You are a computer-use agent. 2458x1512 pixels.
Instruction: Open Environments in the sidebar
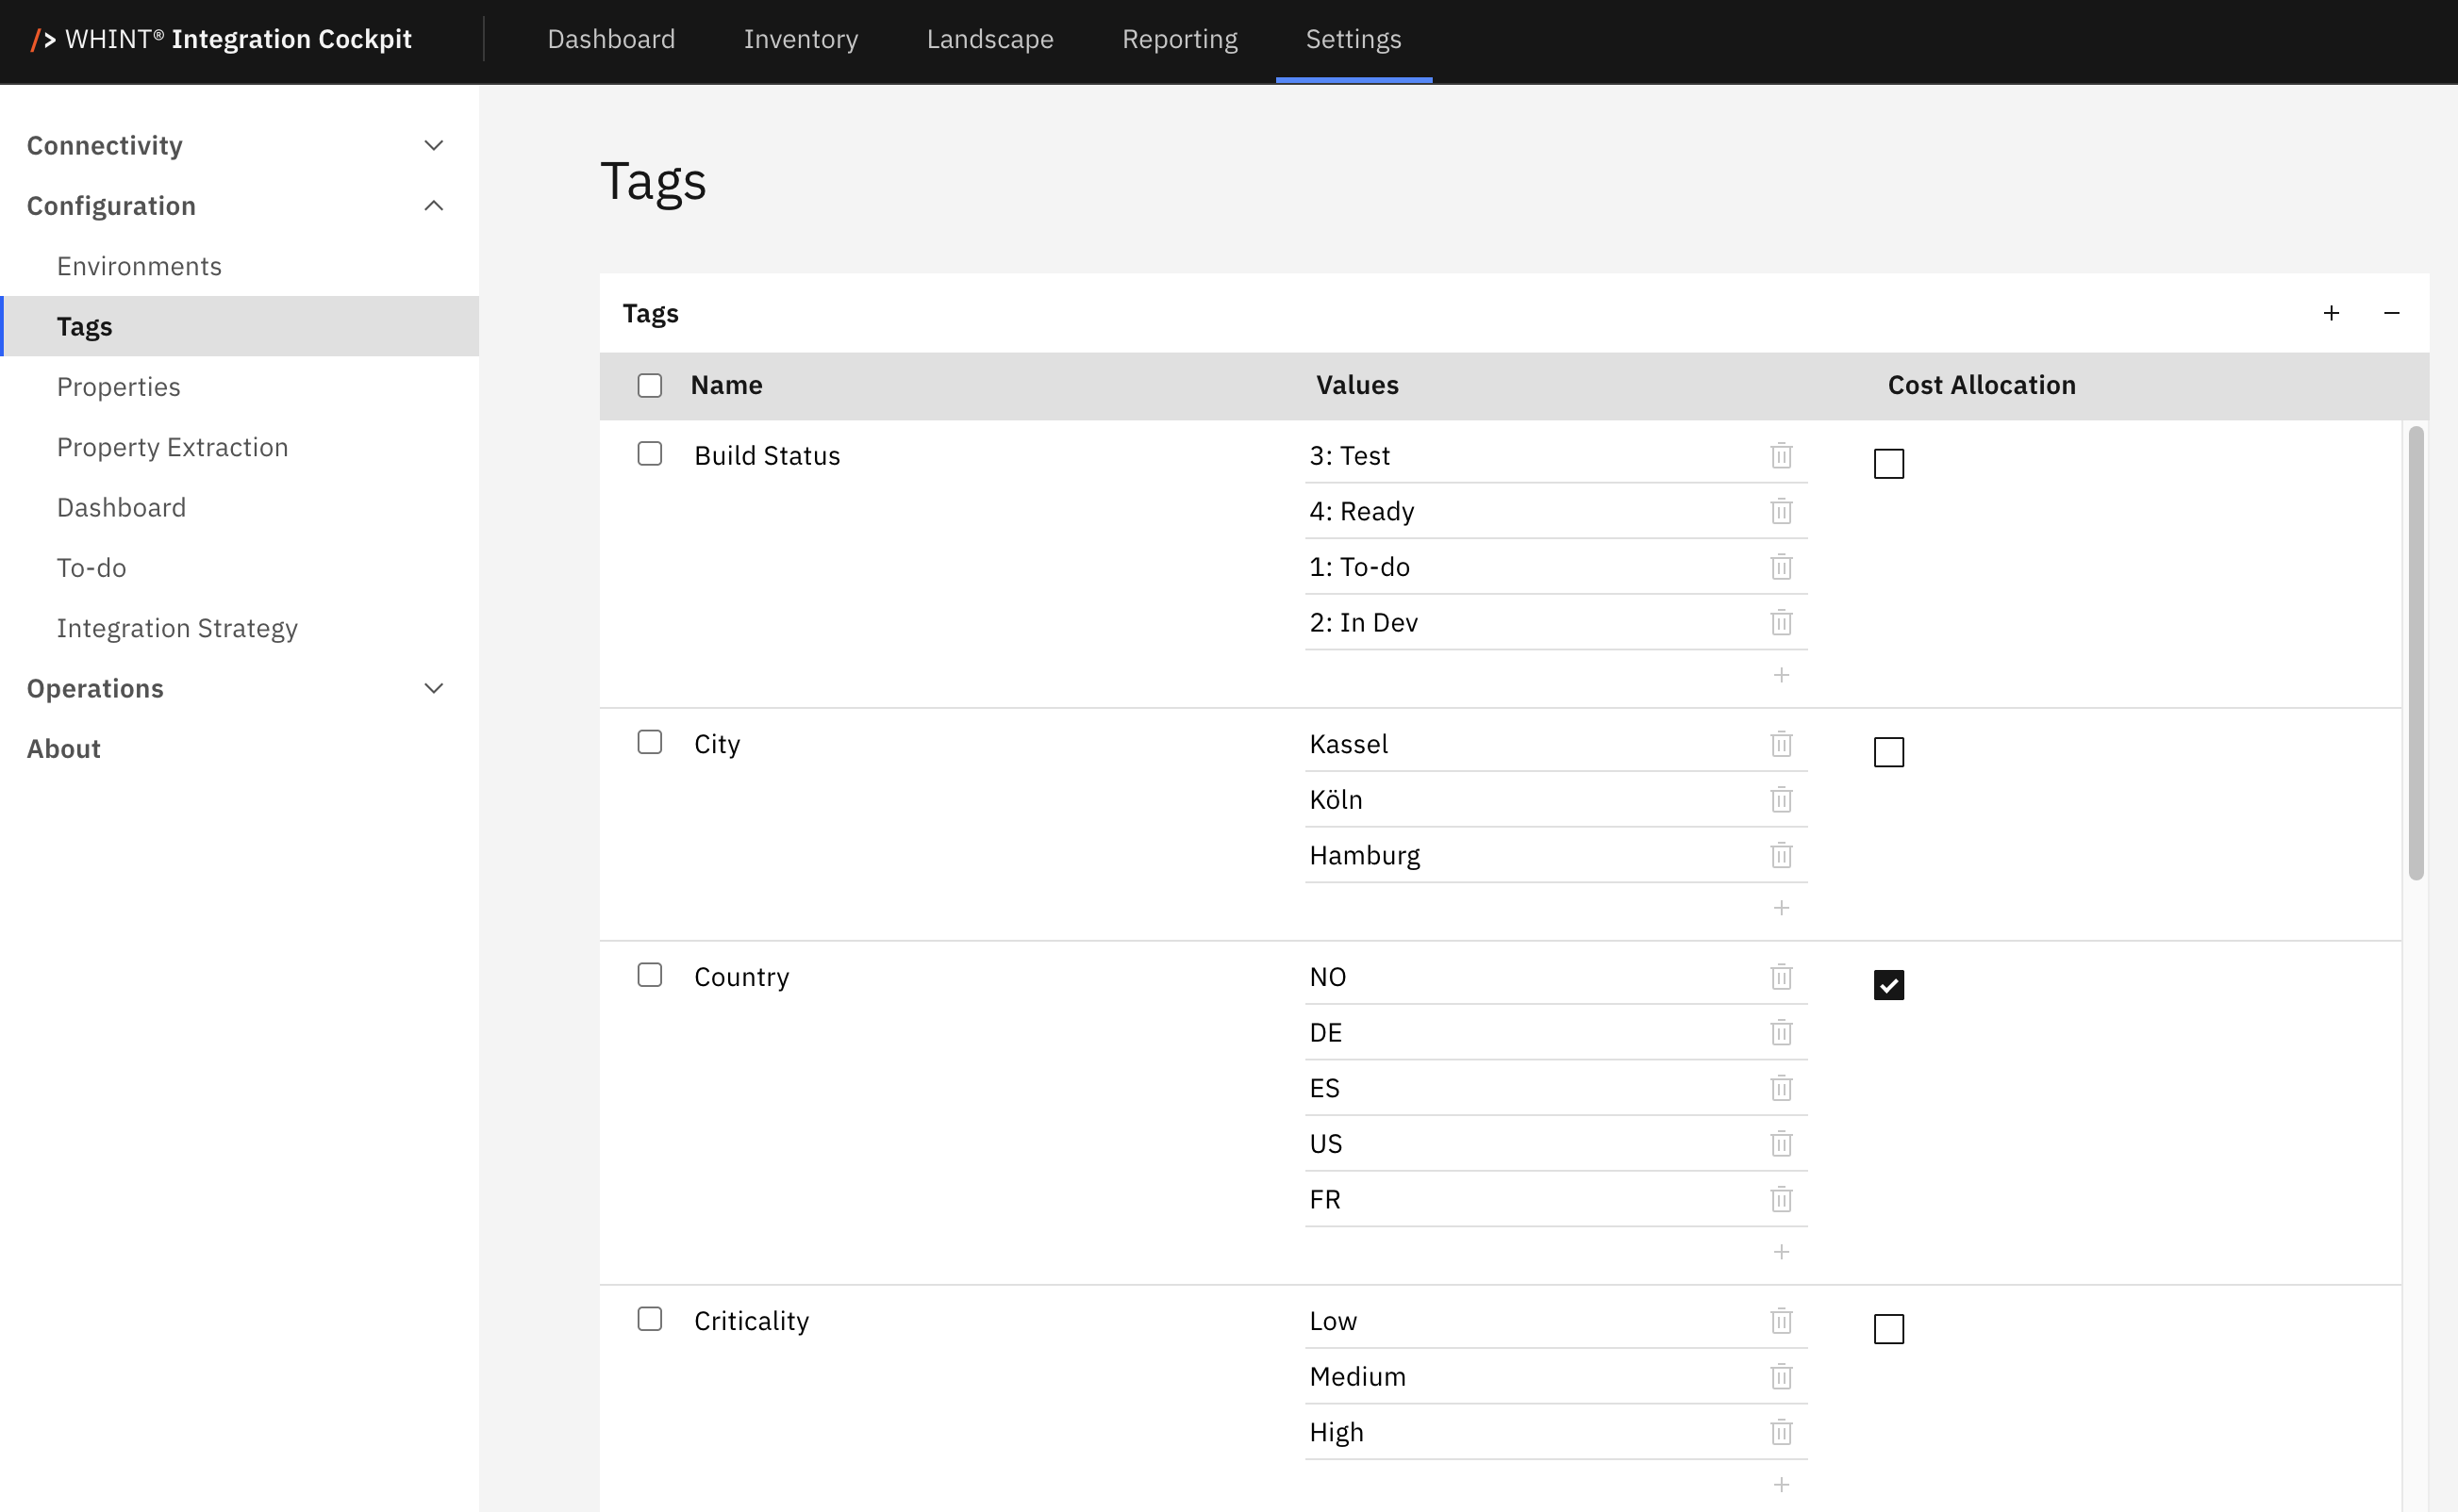coord(239,266)
